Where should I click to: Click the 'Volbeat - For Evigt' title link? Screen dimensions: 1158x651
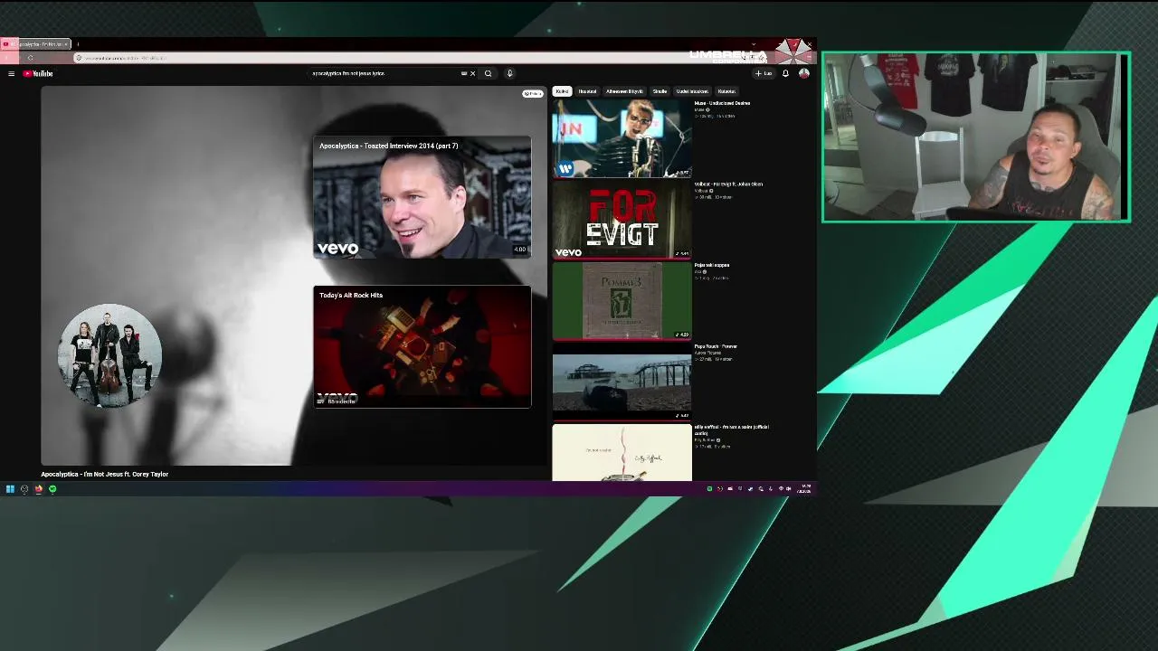click(x=728, y=184)
